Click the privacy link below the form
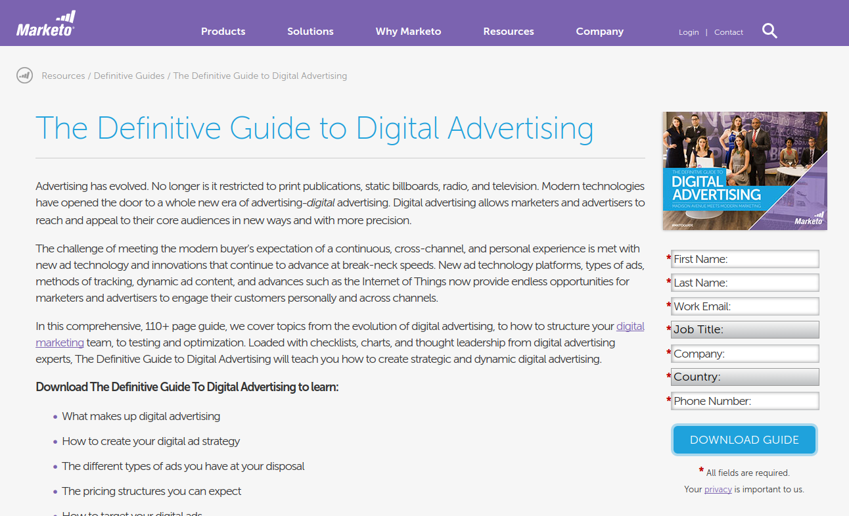Image resolution: width=849 pixels, height=516 pixels. (x=718, y=489)
